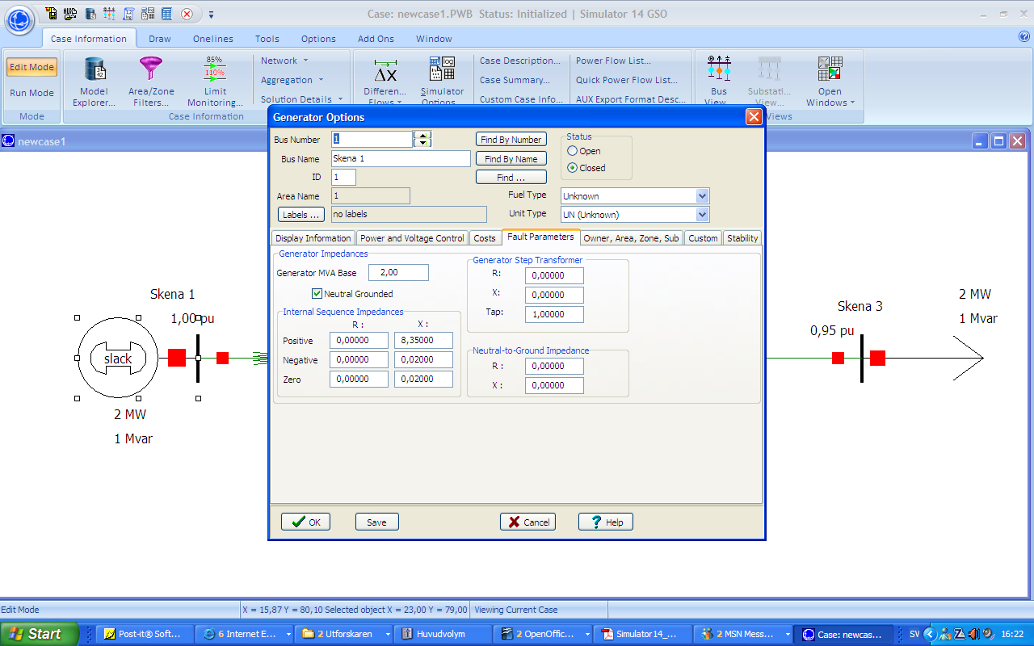Toggle the Neutral Grounded checkbox
1034x646 pixels.
[317, 294]
